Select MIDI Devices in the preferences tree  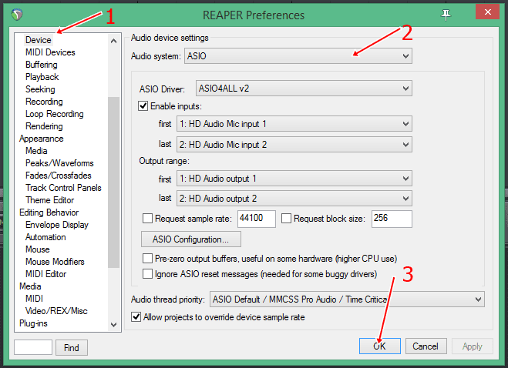(50, 52)
